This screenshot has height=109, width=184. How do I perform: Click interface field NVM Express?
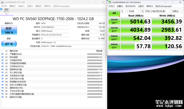pos(55,31)
